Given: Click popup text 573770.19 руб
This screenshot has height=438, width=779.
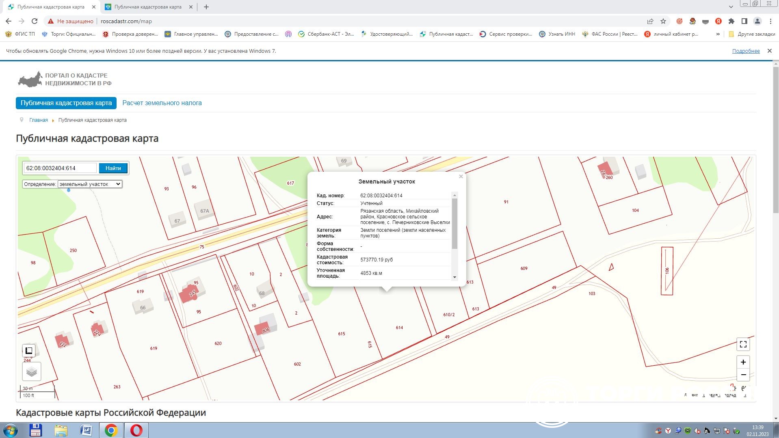Looking at the screenshot, I should coord(377,260).
